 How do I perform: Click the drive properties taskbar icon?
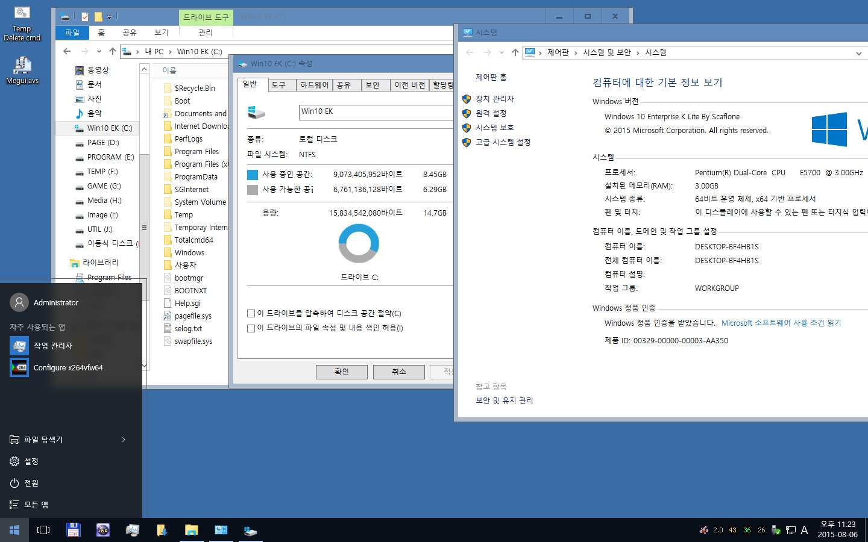click(251, 530)
